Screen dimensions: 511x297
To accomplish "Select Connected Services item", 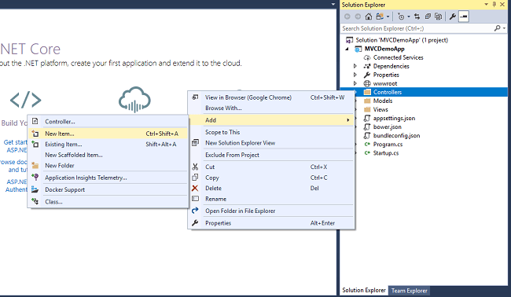I will click(x=398, y=57).
